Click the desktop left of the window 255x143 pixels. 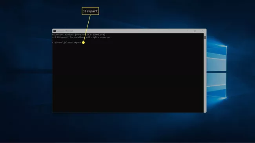tap(26, 71)
